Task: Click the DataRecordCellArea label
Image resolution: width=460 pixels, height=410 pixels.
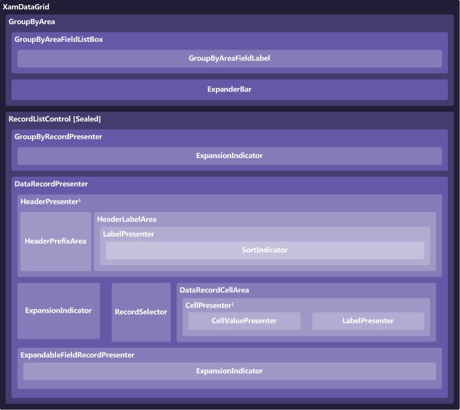Action: (214, 290)
